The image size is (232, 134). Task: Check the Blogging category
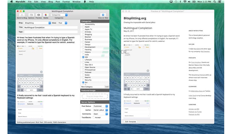coord(83,34)
